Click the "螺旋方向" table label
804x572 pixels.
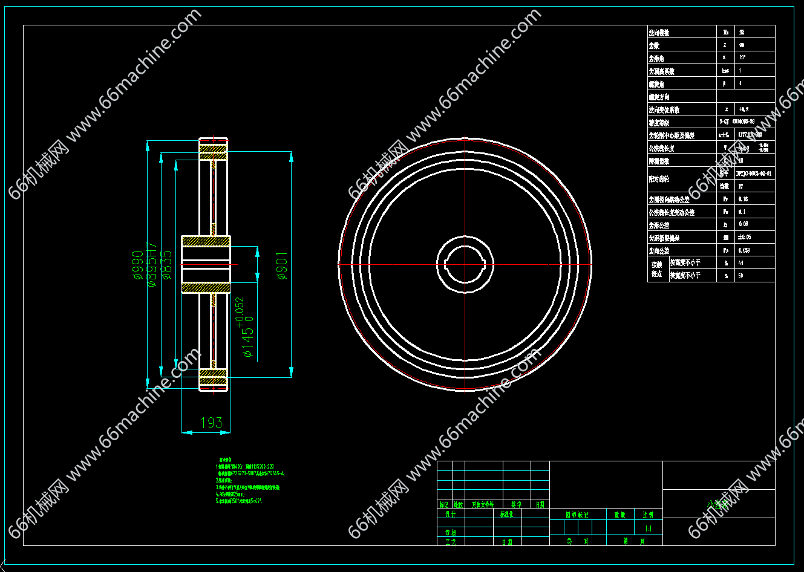pos(659,97)
